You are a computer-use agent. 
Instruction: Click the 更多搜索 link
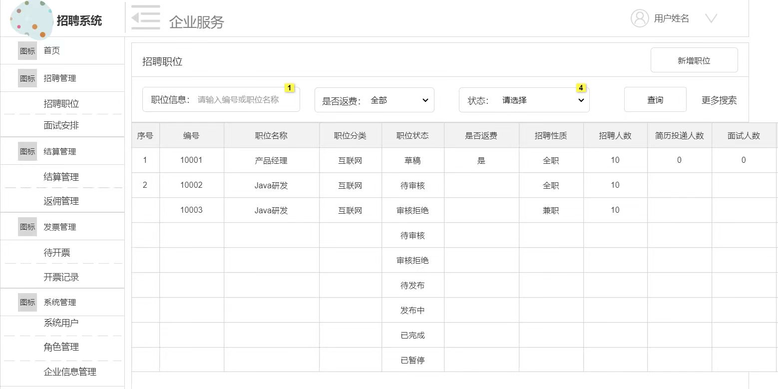[719, 100]
